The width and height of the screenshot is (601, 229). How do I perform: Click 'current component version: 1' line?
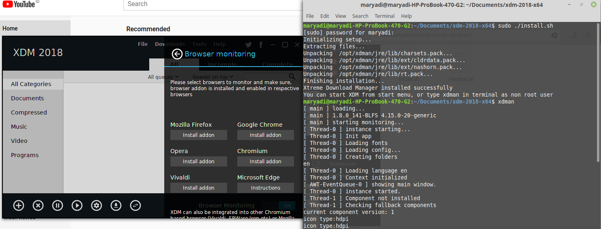pyautogui.click(x=349, y=212)
